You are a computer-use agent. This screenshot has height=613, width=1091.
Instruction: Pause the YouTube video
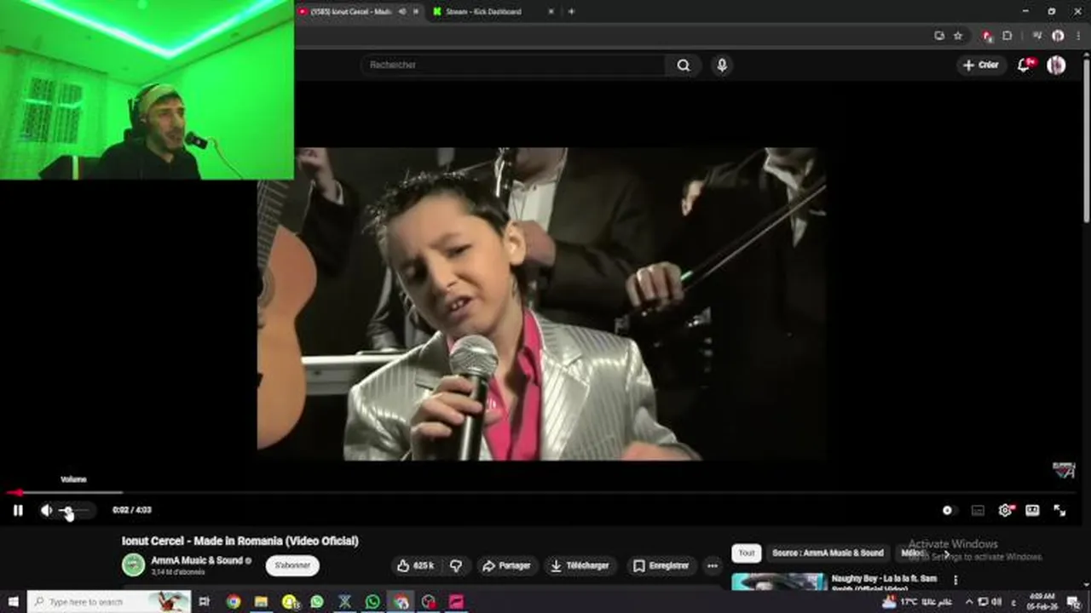[x=18, y=510]
